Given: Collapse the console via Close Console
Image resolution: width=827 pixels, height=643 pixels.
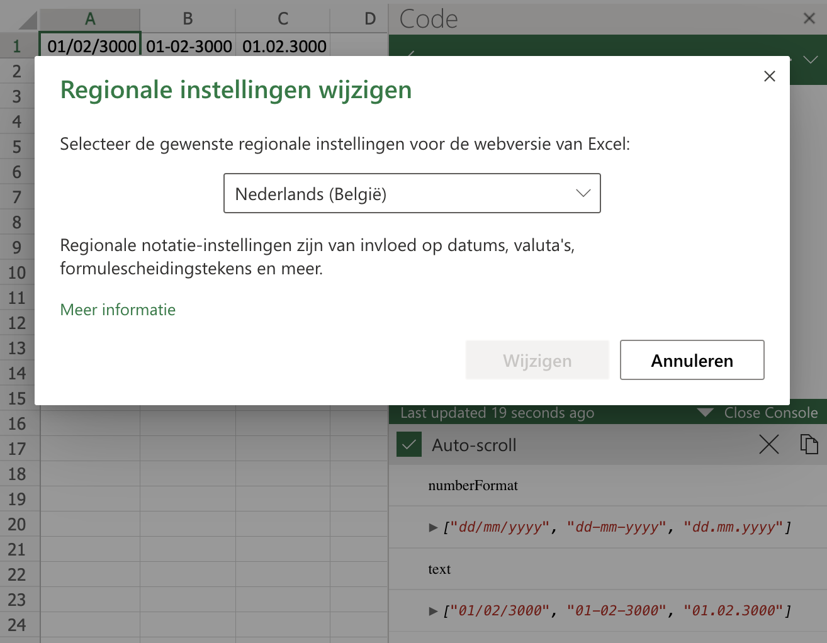Looking at the screenshot, I should tap(772, 413).
